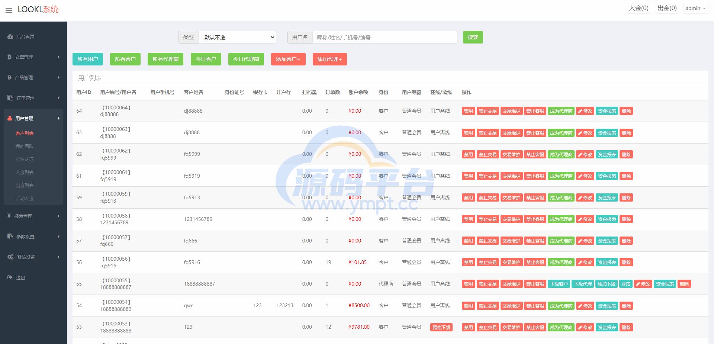Click the user icon beside 用户管理

pyautogui.click(x=10, y=118)
